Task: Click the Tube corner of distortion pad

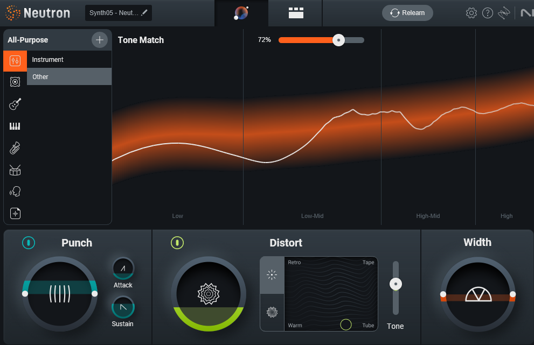Action: point(368,325)
